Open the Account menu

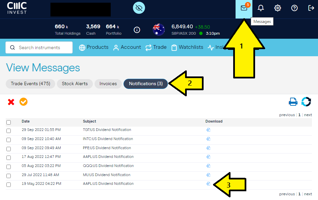pyautogui.click(x=127, y=47)
